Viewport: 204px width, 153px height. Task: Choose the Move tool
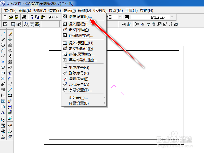click(x=10, y=39)
